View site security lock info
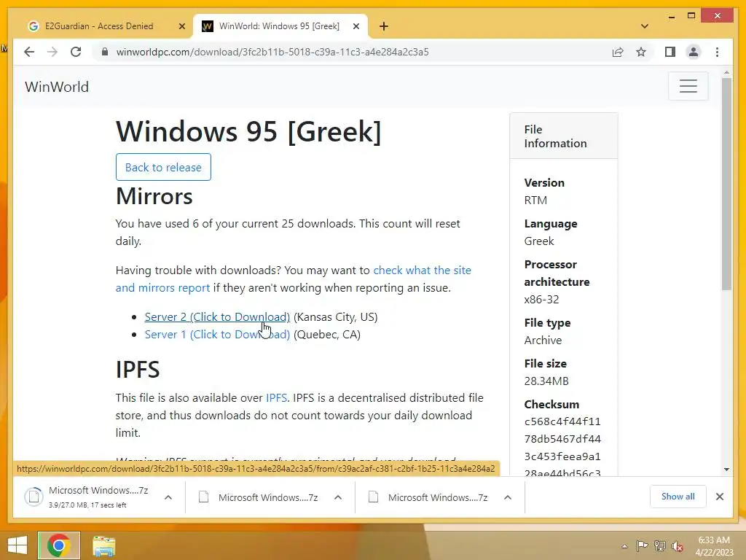Screen dimensions: 746x560 click(x=105, y=52)
